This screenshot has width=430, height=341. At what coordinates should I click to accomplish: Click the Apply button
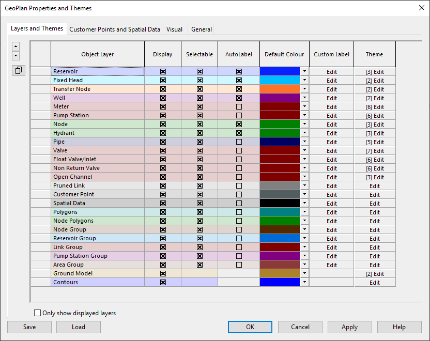pyautogui.click(x=350, y=327)
